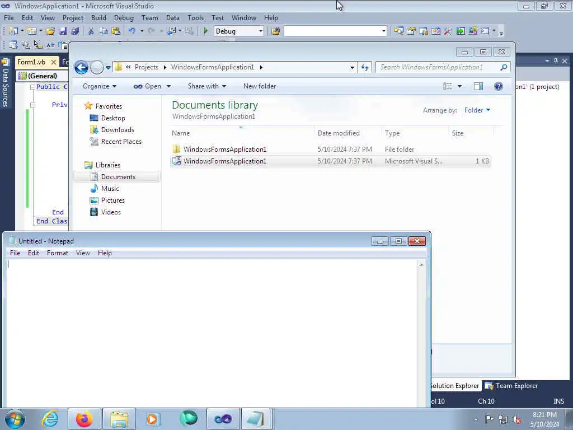
Task: Launch Firefox from the taskbar
Action: click(84, 419)
